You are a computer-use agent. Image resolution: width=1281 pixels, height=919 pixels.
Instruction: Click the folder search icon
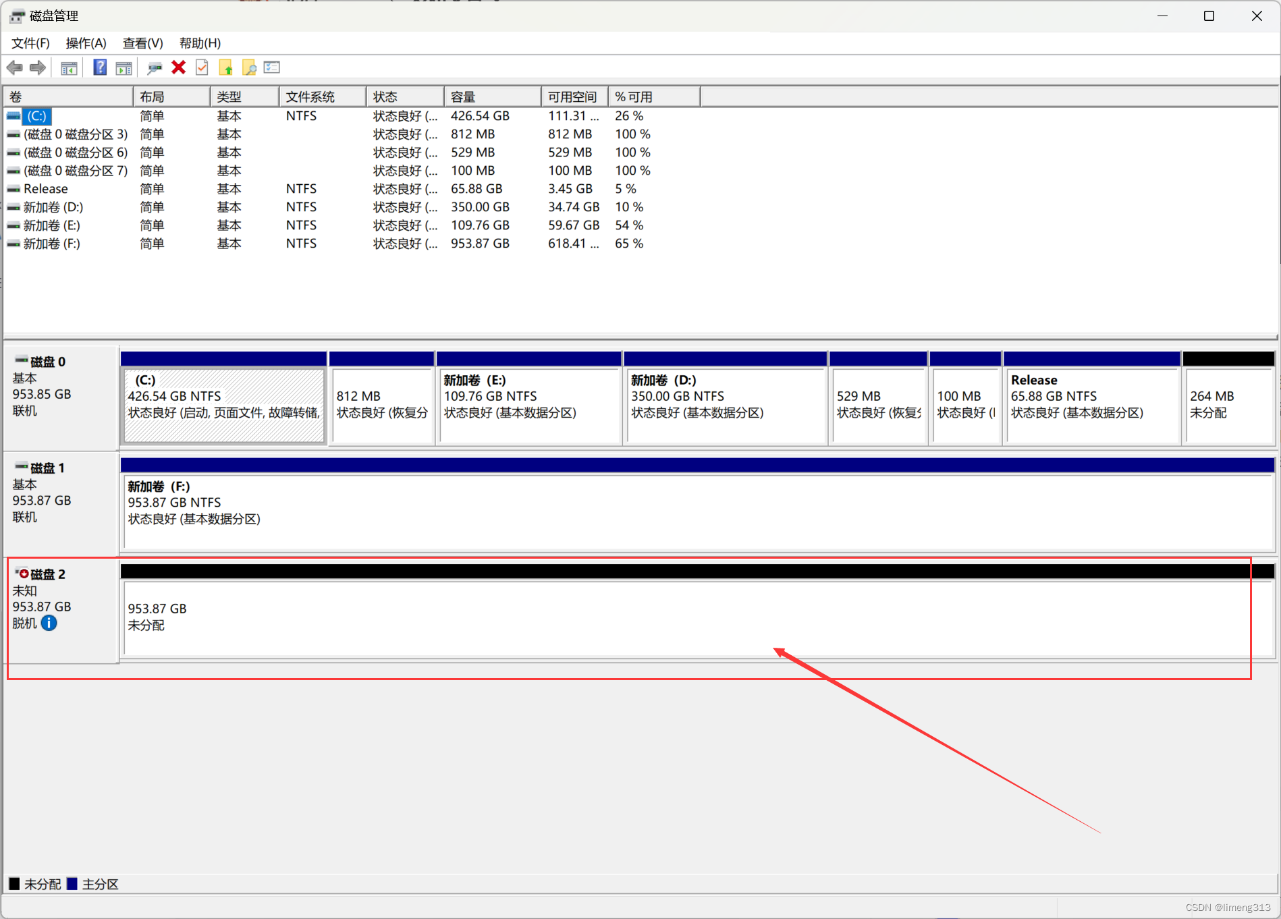(248, 67)
